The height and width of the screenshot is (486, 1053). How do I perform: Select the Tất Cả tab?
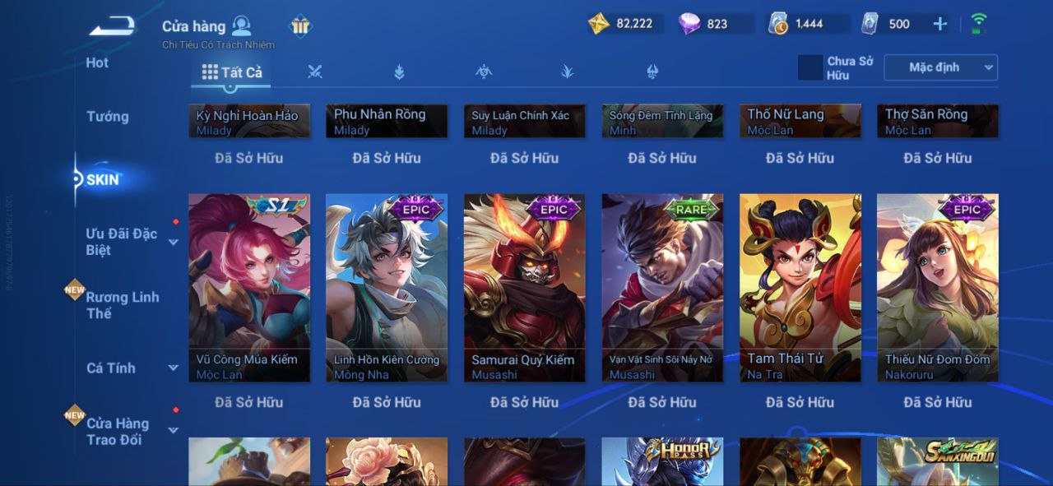[x=232, y=72]
